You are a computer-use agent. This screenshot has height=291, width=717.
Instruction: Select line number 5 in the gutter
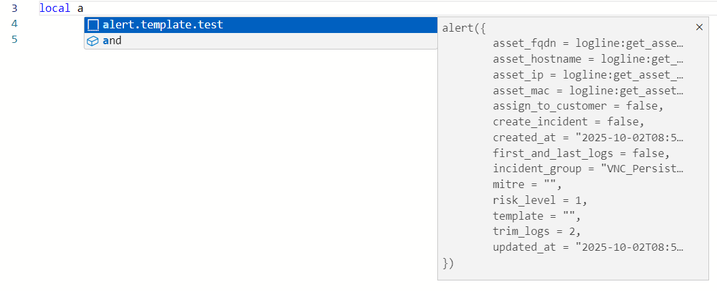(15, 40)
